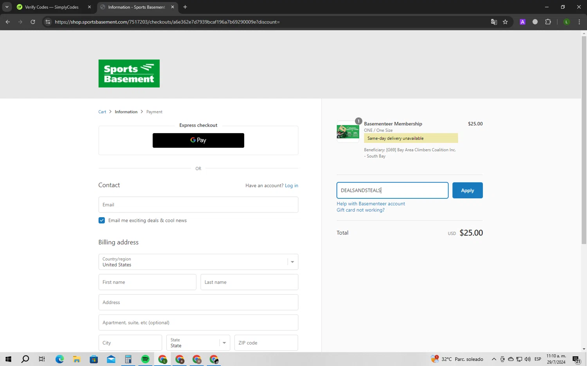587x366 pixels.
Task: Open the Chrome profile L avatar
Action: [x=566, y=22]
